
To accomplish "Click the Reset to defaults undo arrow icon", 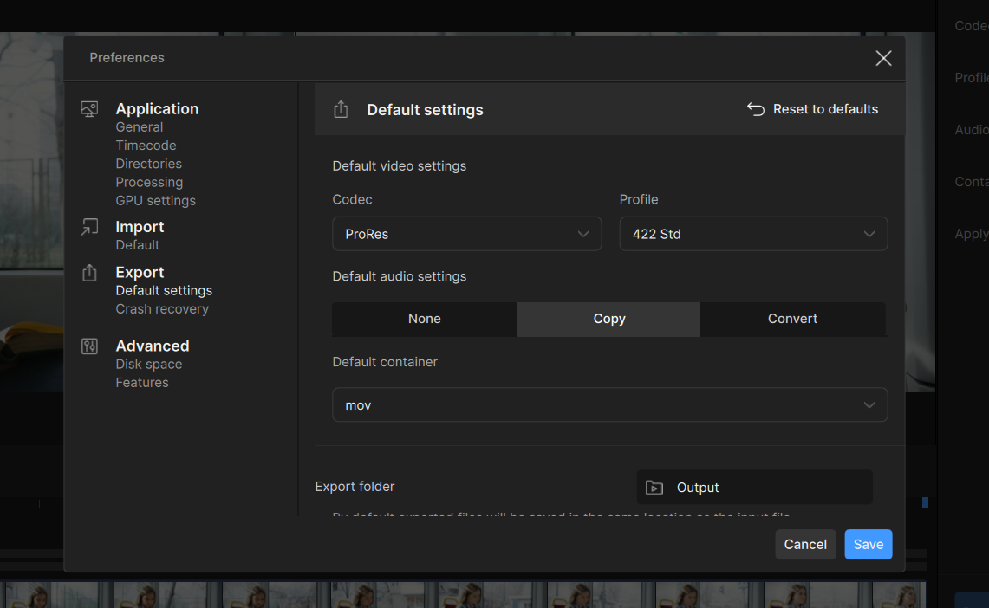I will [756, 109].
